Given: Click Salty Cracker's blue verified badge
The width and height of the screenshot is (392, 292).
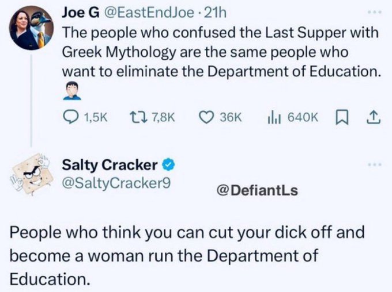Looking at the screenshot, I should 169,166.
